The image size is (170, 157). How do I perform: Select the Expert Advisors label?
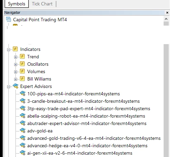coord(36,87)
